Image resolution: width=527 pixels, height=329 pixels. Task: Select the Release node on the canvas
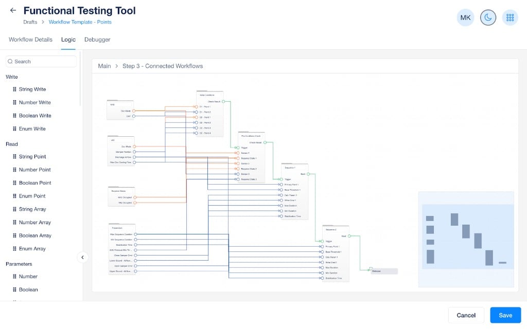click(384, 271)
